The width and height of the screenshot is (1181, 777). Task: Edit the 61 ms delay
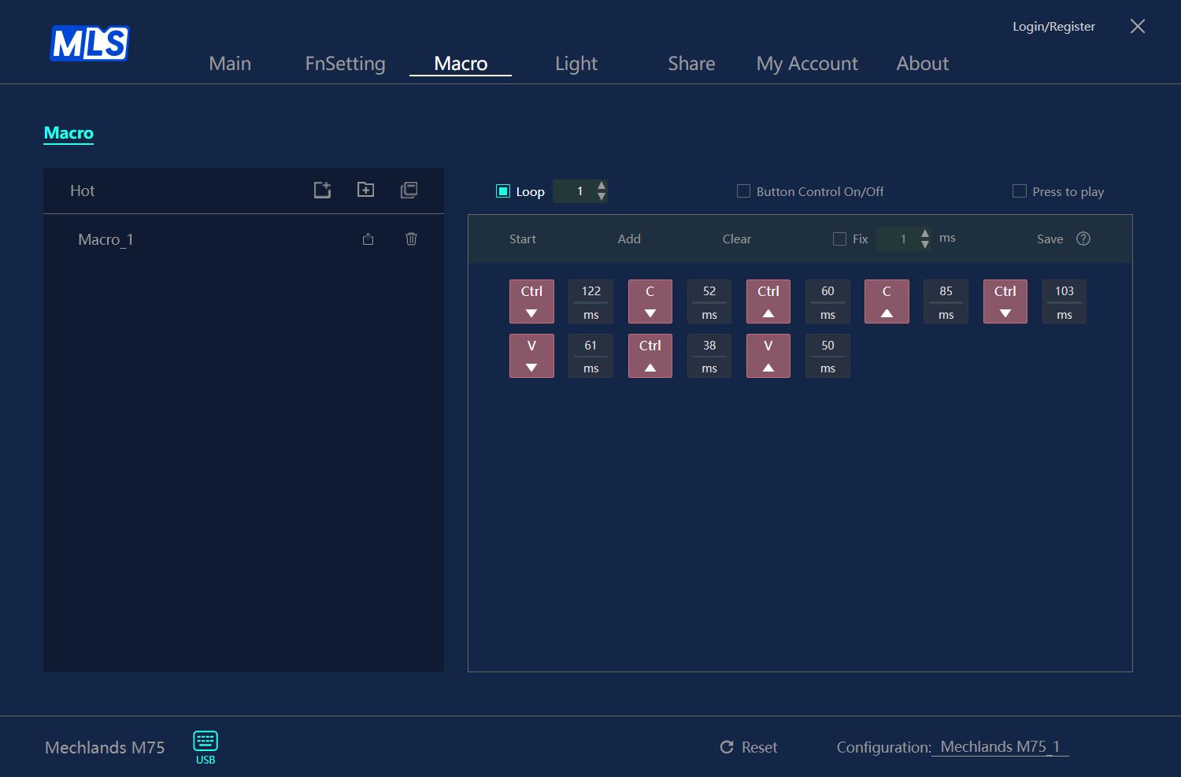coord(591,356)
